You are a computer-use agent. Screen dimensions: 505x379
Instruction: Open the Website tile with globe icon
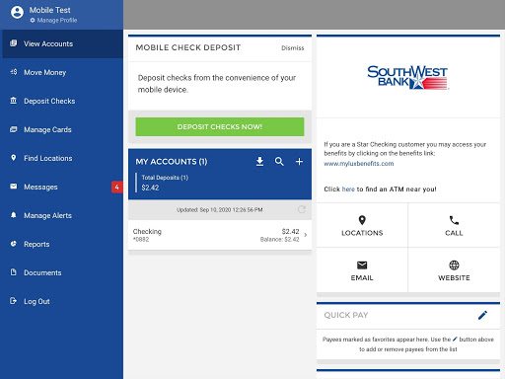click(454, 270)
